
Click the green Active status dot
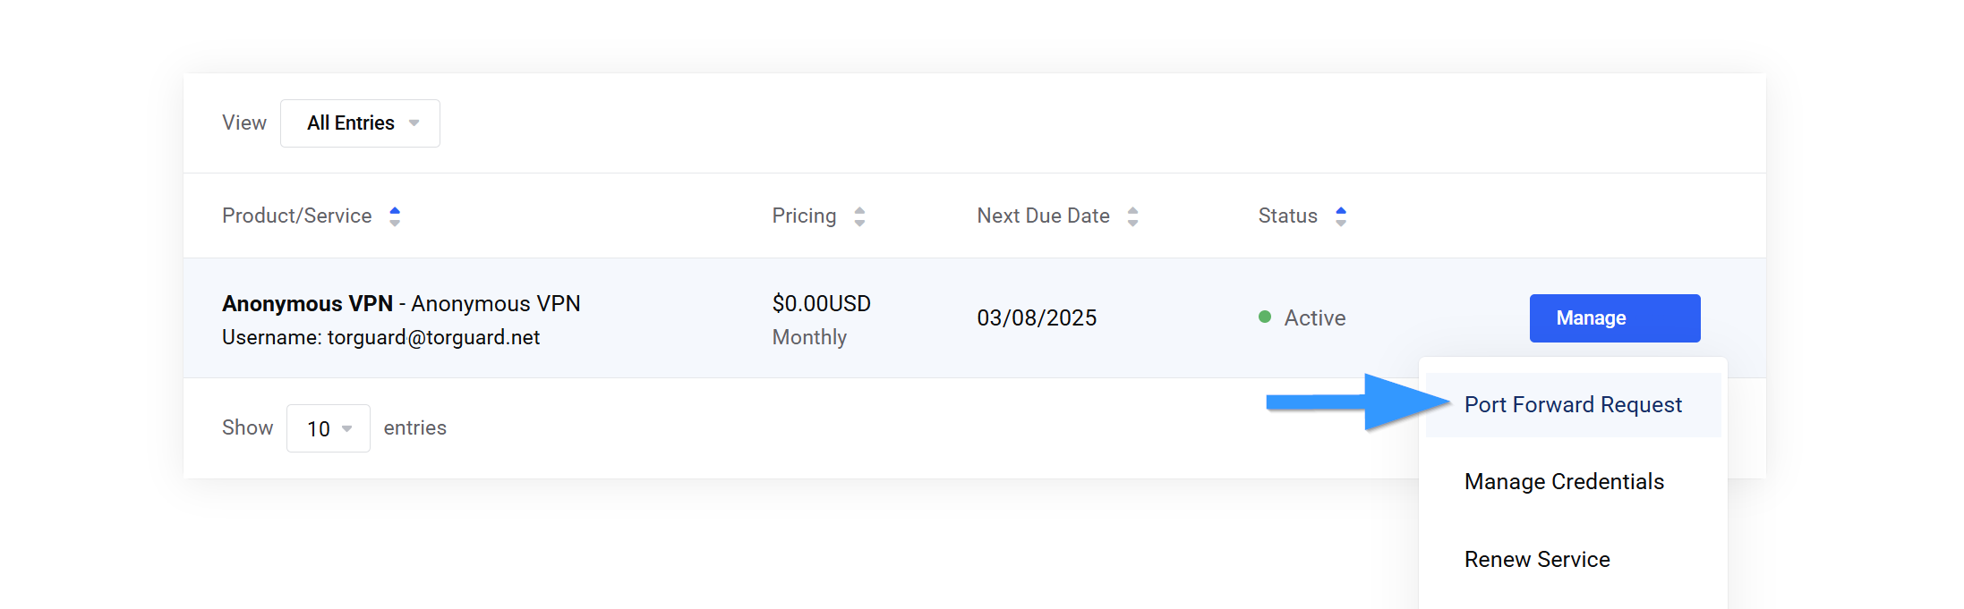1265,317
